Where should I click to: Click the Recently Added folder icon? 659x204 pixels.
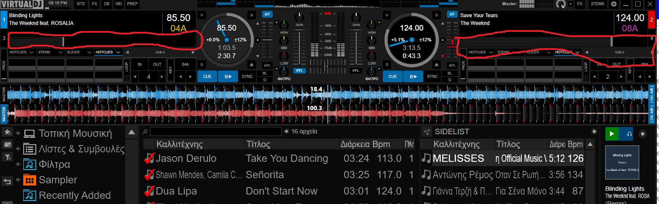pos(30,195)
